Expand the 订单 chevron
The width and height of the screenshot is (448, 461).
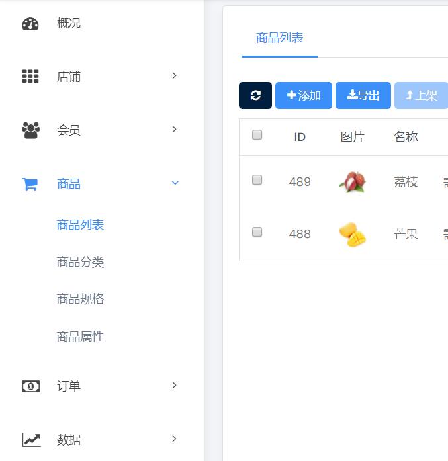(x=175, y=385)
